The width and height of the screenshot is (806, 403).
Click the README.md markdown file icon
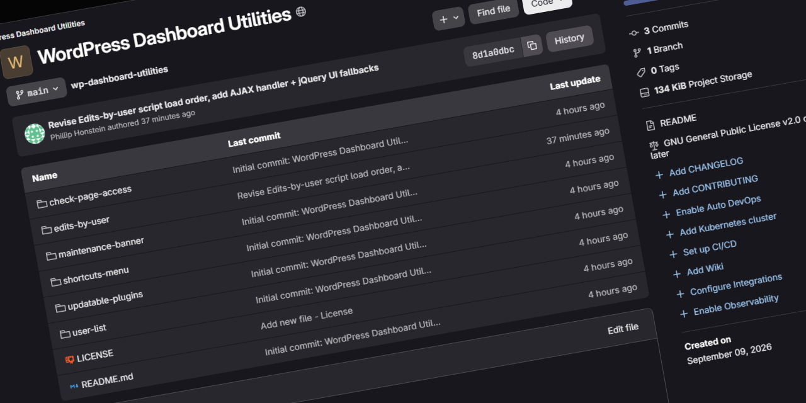74,385
